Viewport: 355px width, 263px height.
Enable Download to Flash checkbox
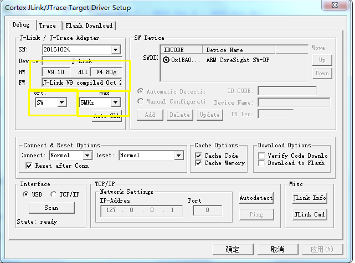261,163
